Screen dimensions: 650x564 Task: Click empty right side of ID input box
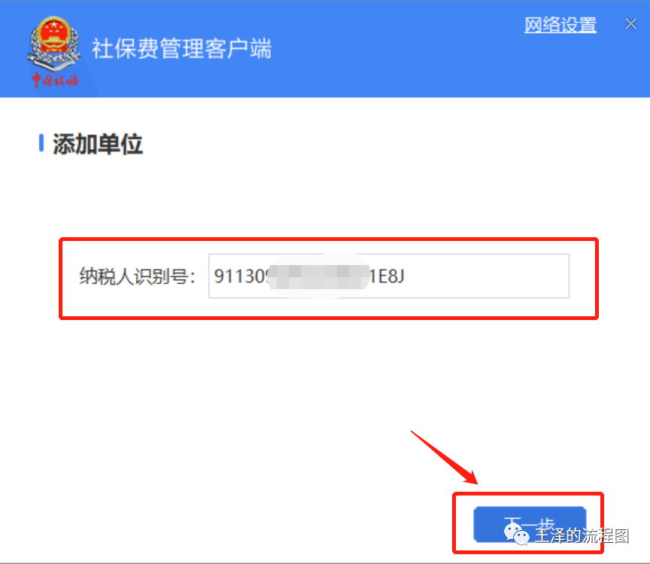pos(487,276)
